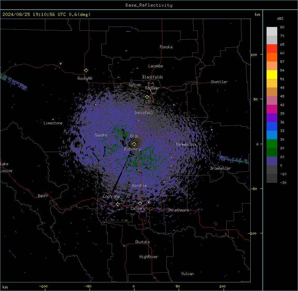Select the green 30-20 dBZ legend swatch

coord(272,144)
